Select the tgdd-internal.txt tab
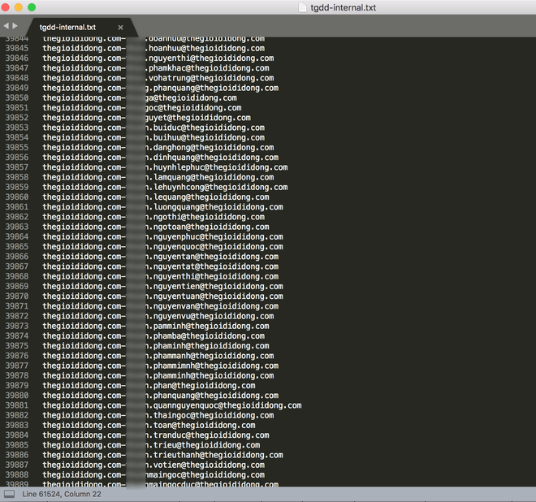536x502 pixels. 69,28
